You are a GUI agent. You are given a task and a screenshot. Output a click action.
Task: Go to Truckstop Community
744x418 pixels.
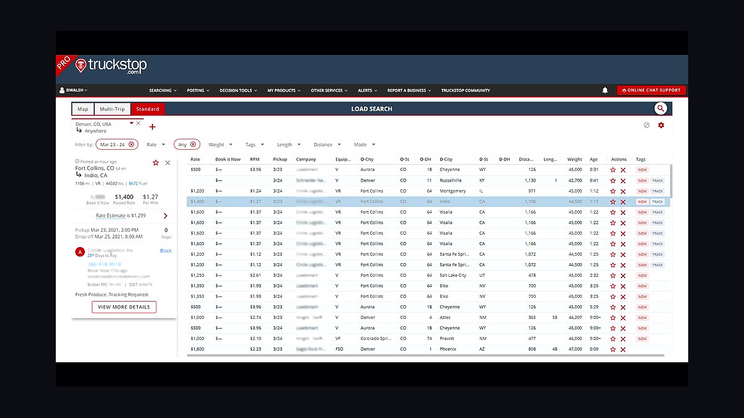[x=466, y=90]
